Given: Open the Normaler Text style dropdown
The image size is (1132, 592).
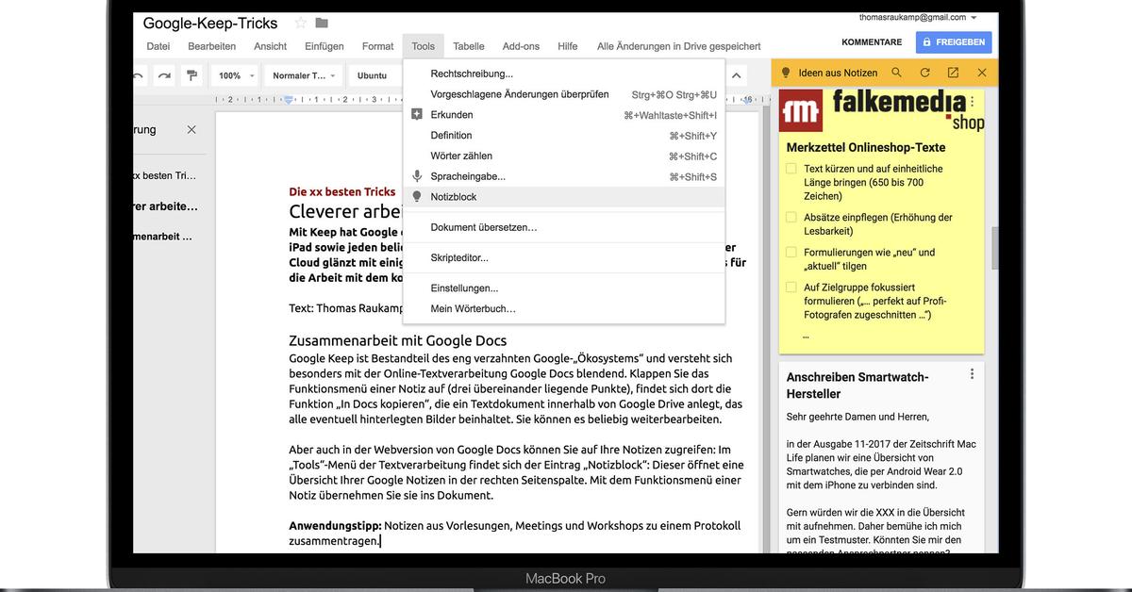Looking at the screenshot, I should pyautogui.click(x=303, y=75).
